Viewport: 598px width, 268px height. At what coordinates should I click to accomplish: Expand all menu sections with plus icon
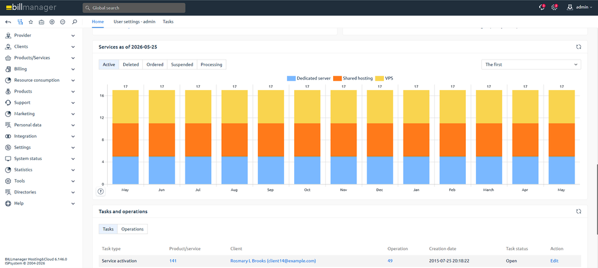(52, 22)
